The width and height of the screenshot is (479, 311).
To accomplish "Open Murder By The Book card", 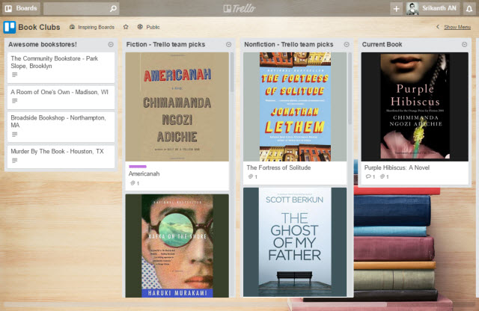I will 61,156.
